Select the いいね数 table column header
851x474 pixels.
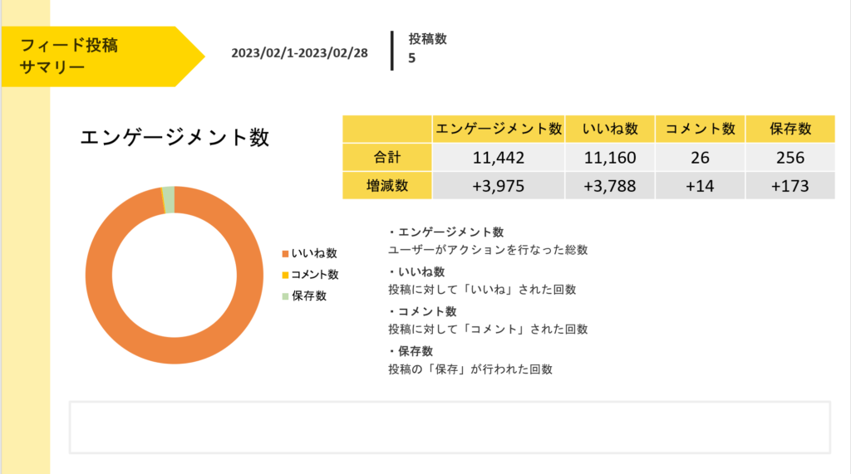click(610, 129)
